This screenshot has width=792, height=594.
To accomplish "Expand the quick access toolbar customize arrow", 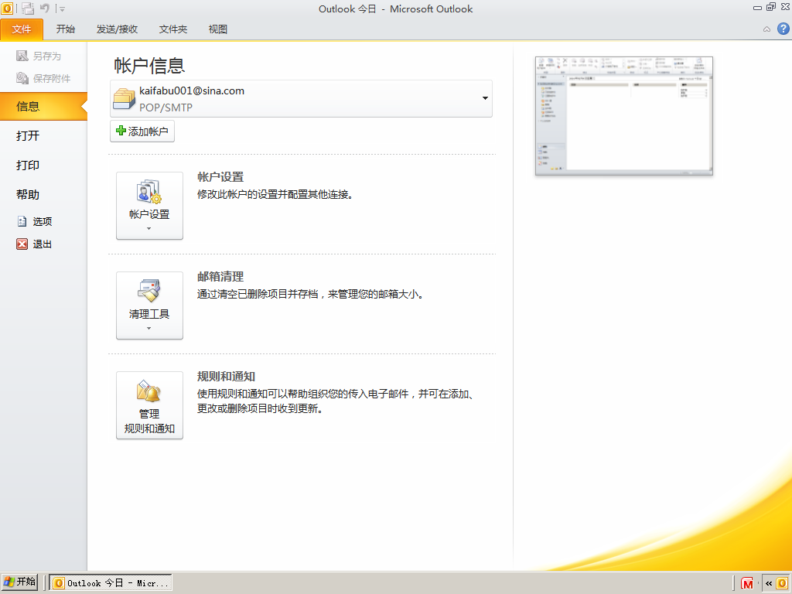I will pyautogui.click(x=62, y=9).
